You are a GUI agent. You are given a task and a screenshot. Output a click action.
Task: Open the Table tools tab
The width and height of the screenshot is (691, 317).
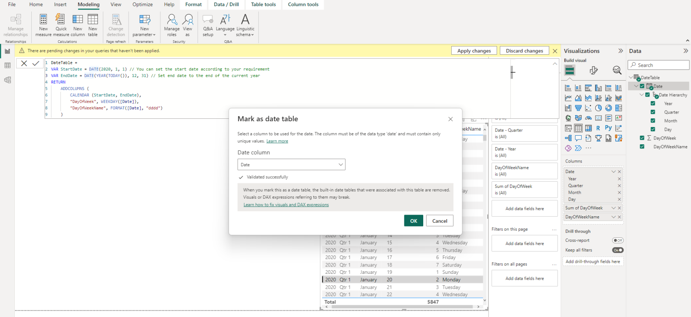(x=263, y=5)
